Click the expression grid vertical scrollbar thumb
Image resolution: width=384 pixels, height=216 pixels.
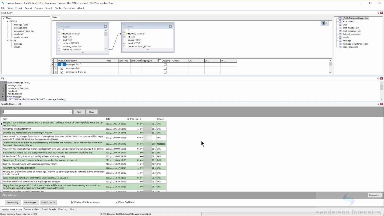coord(330,64)
